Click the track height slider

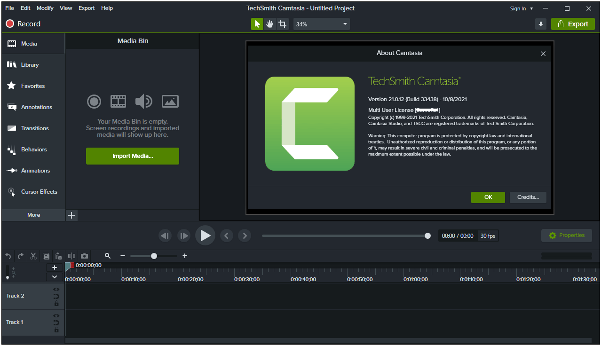[8, 272]
